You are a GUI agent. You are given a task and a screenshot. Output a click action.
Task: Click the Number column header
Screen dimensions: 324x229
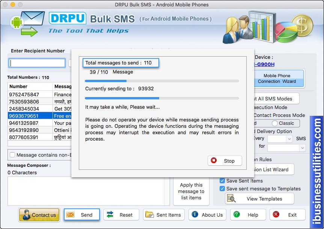pyautogui.click(x=30, y=87)
